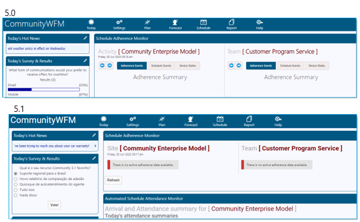360x222 pixels.
Task: Click CommunityWFM logo in 5.0 header
Action: [x=34, y=24]
